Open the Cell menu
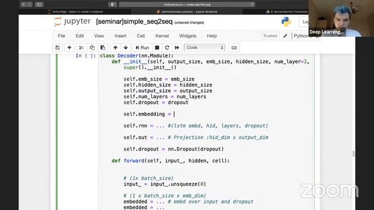 [141, 36]
